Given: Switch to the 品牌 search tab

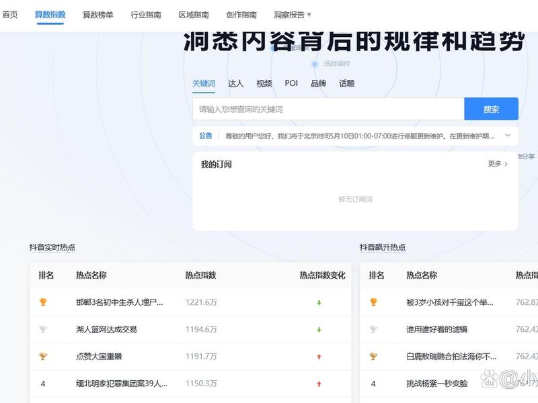Looking at the screenshot, I should click(318, 83).
